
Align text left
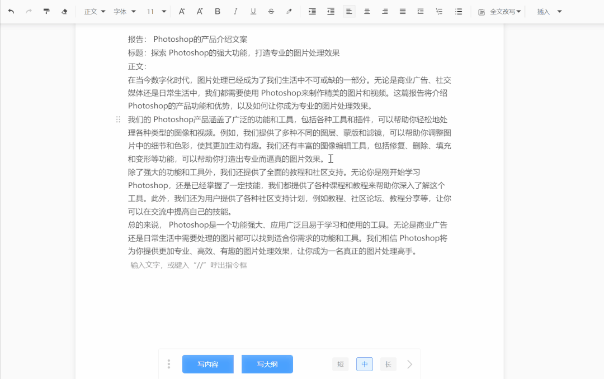coord(349,12)
